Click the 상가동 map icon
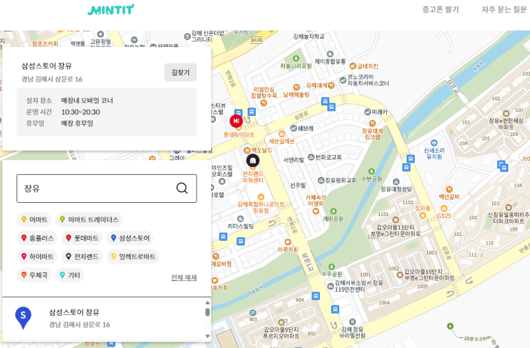530x348 pixels. 422,215
